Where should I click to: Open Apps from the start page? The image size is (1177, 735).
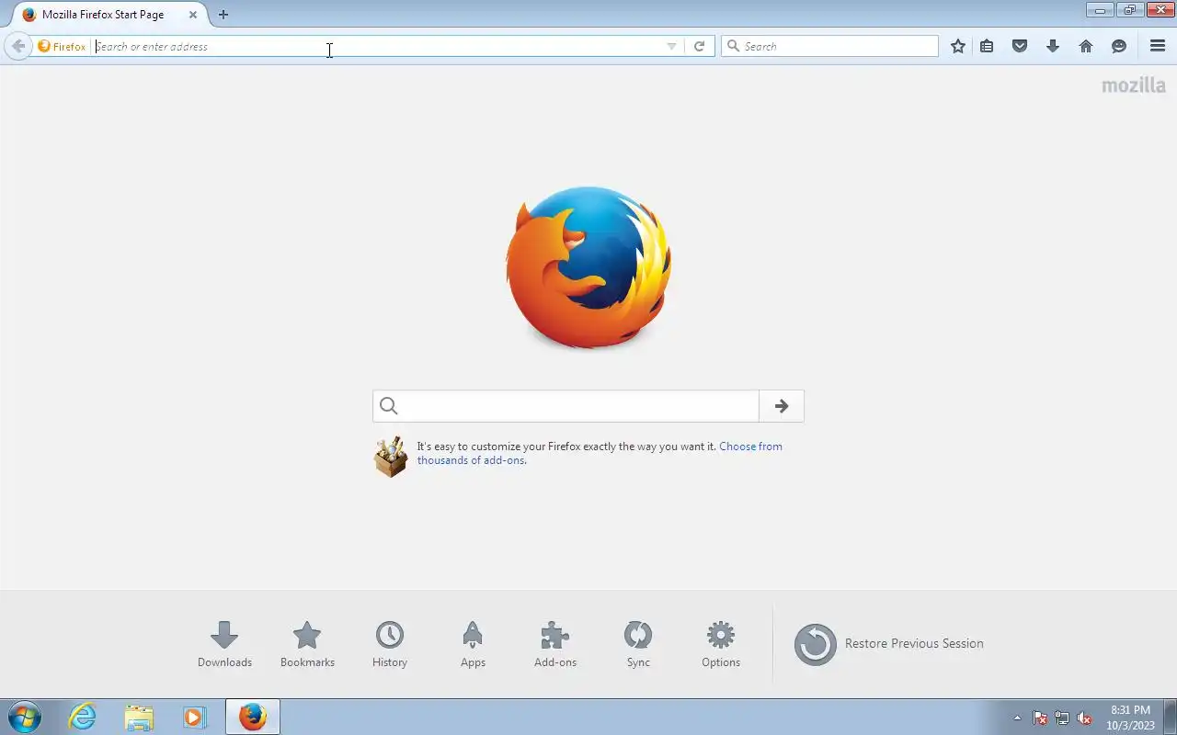[473, 644]
